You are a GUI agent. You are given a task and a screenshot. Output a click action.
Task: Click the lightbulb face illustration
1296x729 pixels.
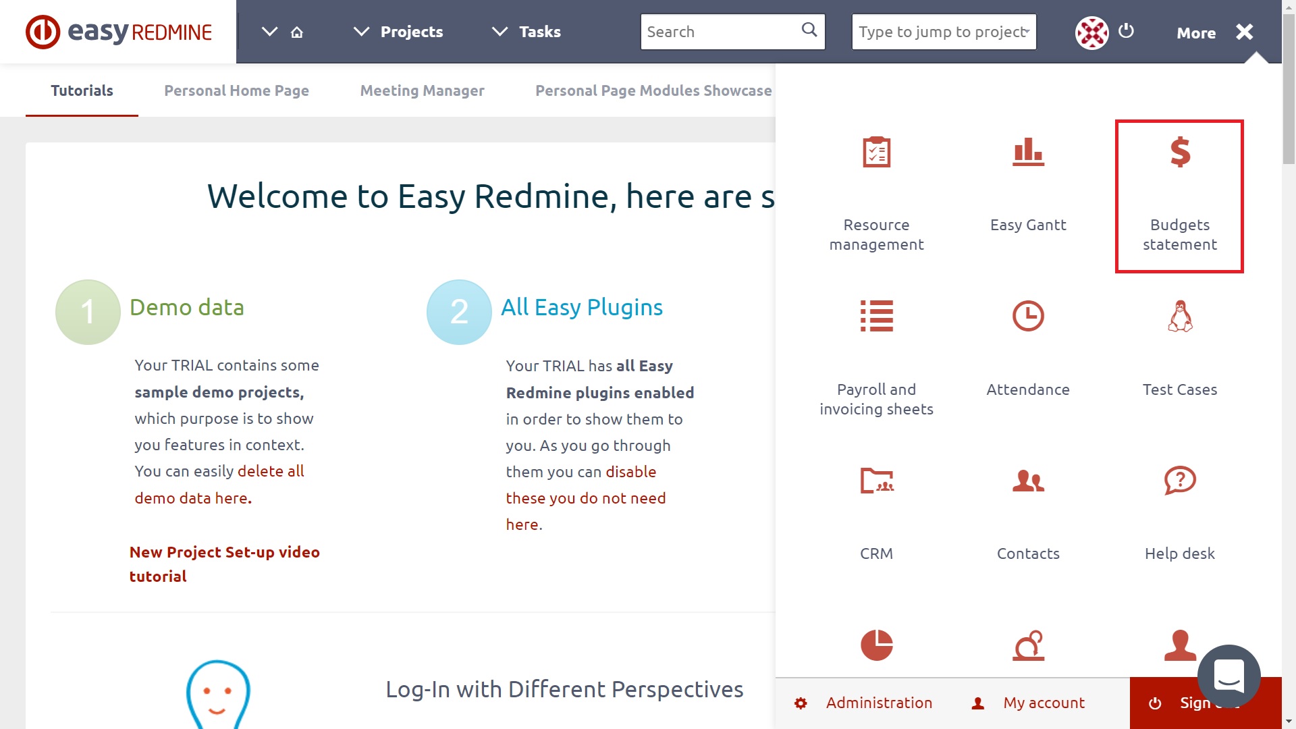point(217,694)
